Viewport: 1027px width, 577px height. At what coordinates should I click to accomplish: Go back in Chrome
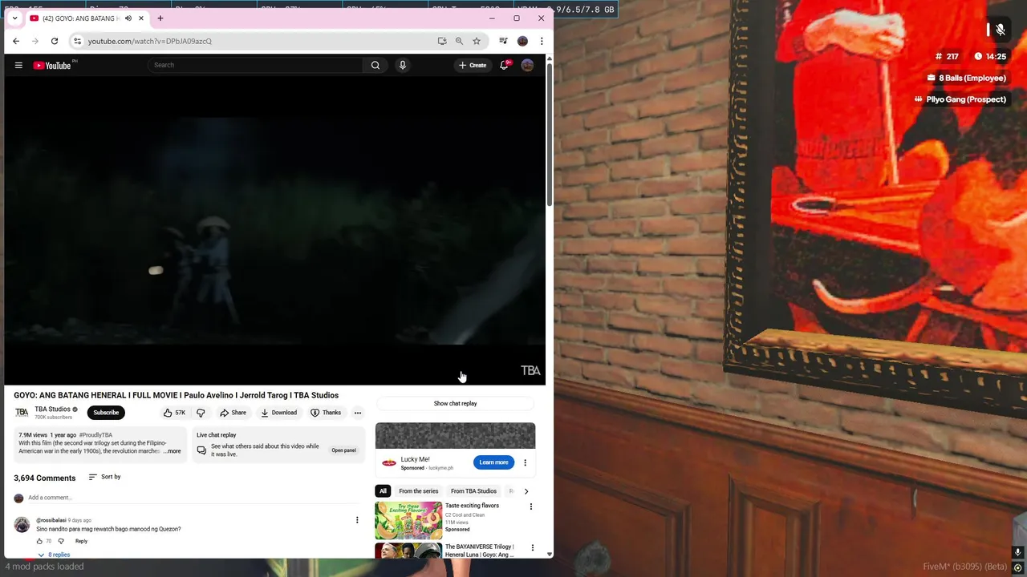(x=16, y=41)
